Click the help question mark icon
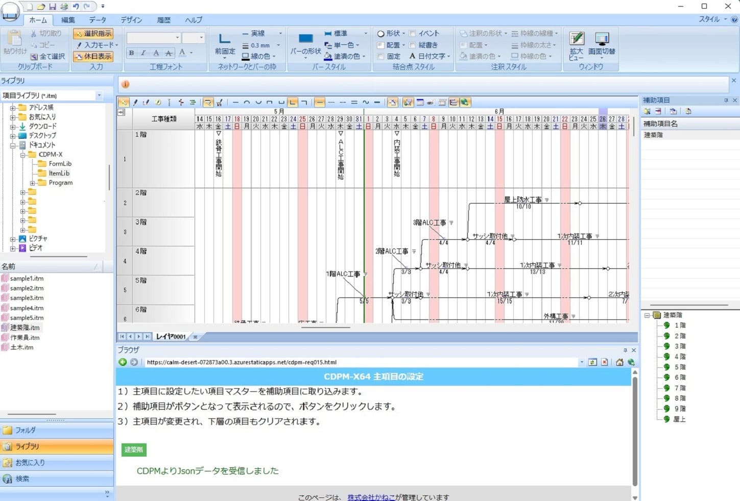Screen dimensions: 740x501 point(734,19)
